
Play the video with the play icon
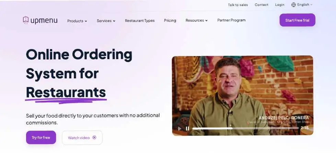179,128
